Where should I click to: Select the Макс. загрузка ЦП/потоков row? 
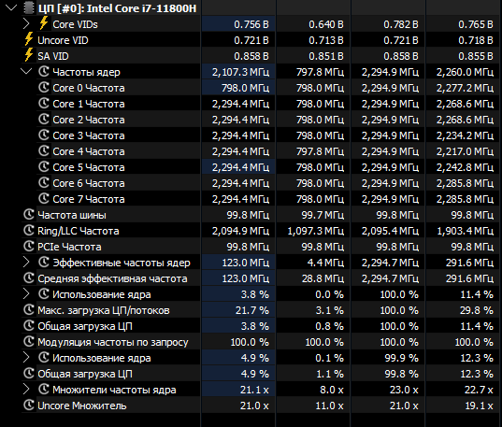tap(261, 310)
